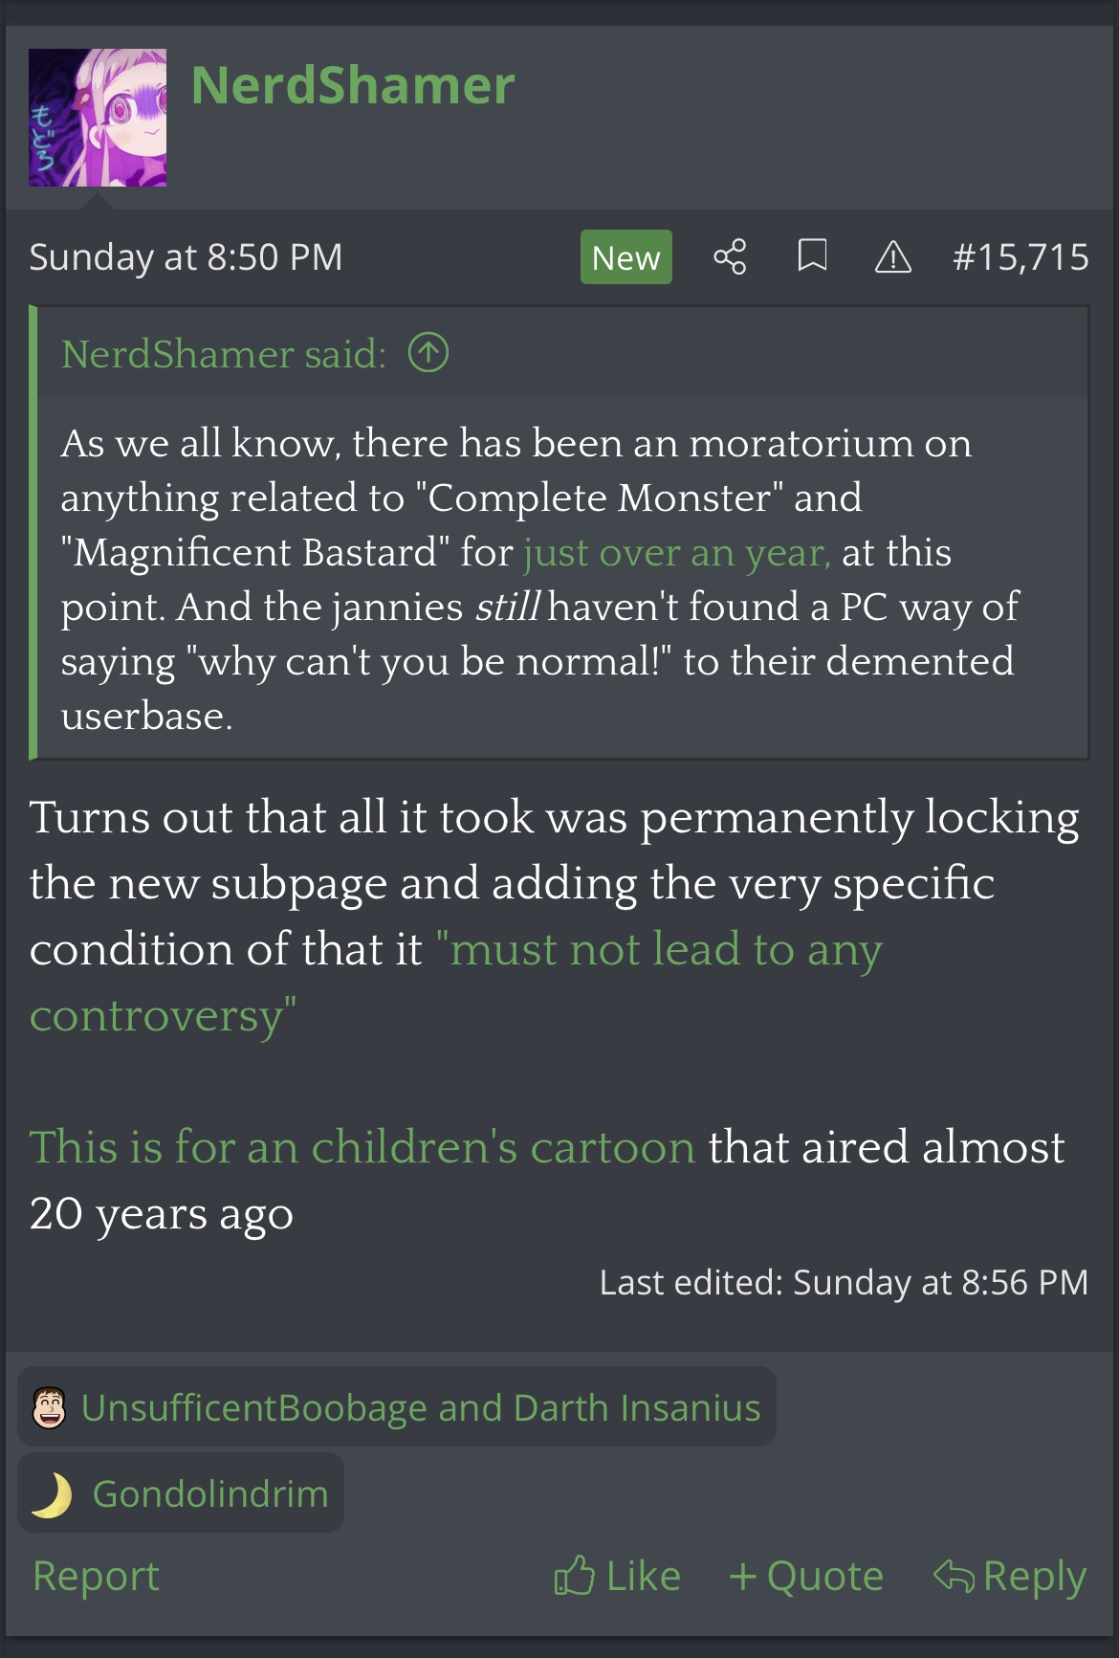
Task: Open post number #15,715 permalink
Action: coord(1020,257)
